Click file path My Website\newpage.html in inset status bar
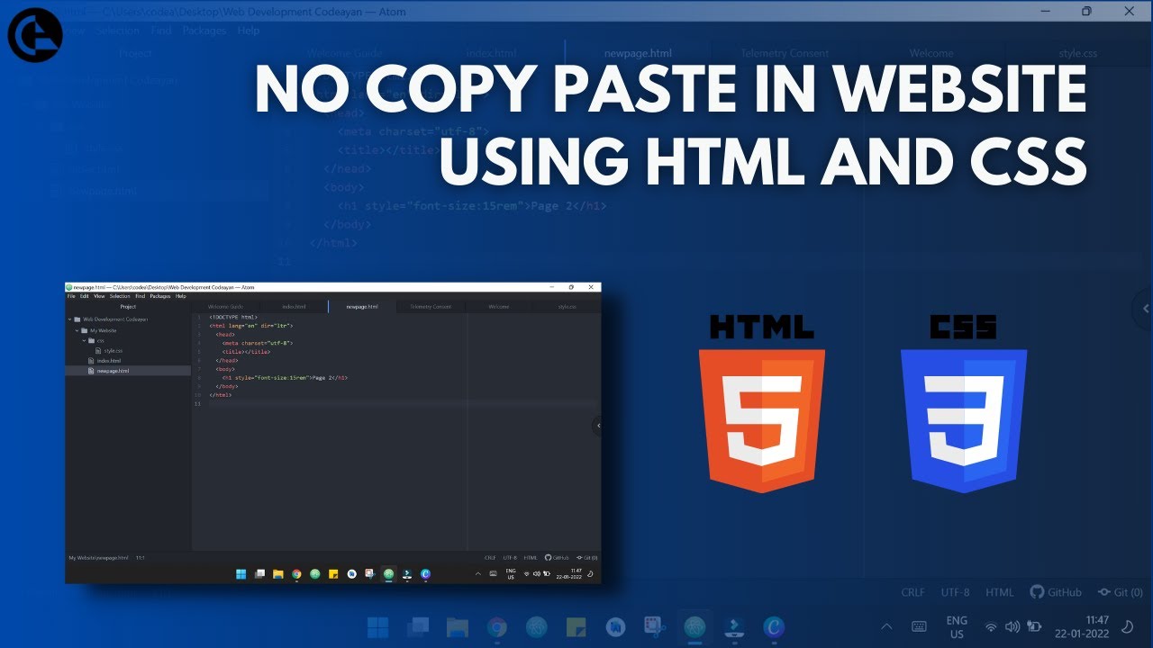This screenshot has height=648, width=1153. (x=99, y=558)
